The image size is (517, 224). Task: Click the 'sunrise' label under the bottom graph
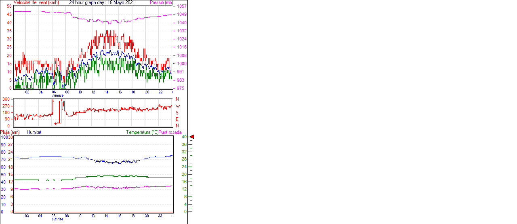coord(57,219)
